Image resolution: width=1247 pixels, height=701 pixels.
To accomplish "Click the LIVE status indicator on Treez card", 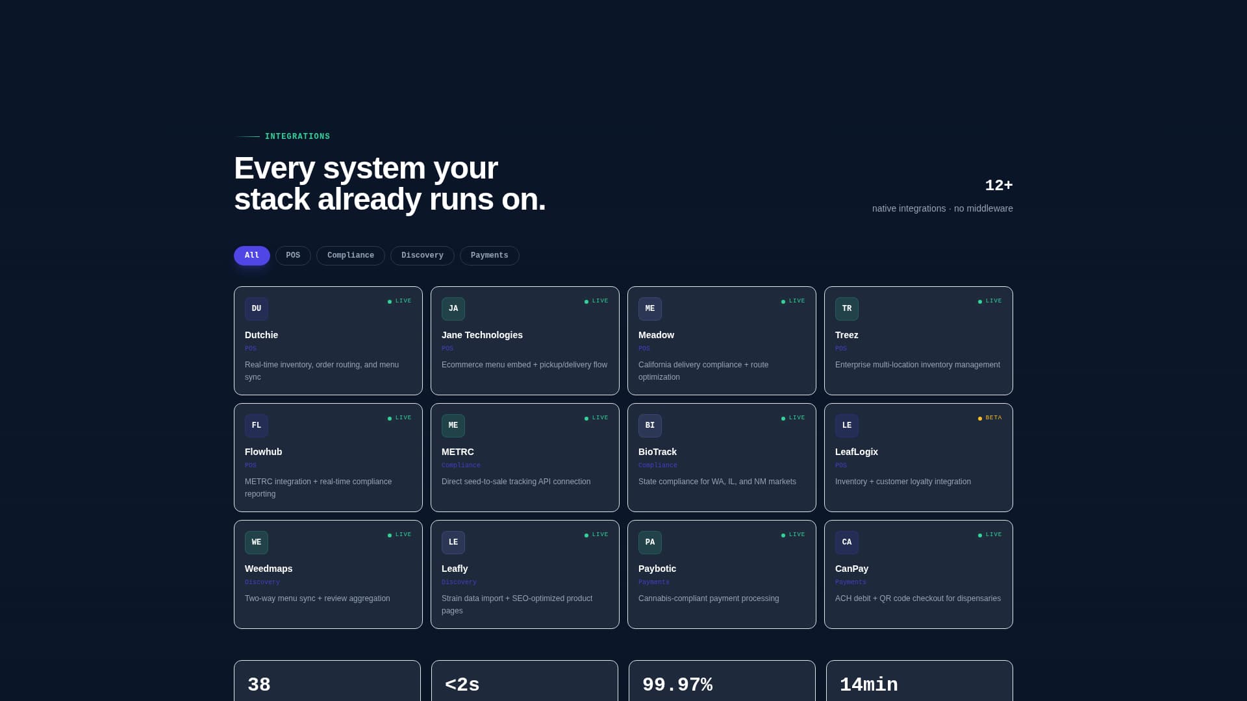I will coord(990,301).
